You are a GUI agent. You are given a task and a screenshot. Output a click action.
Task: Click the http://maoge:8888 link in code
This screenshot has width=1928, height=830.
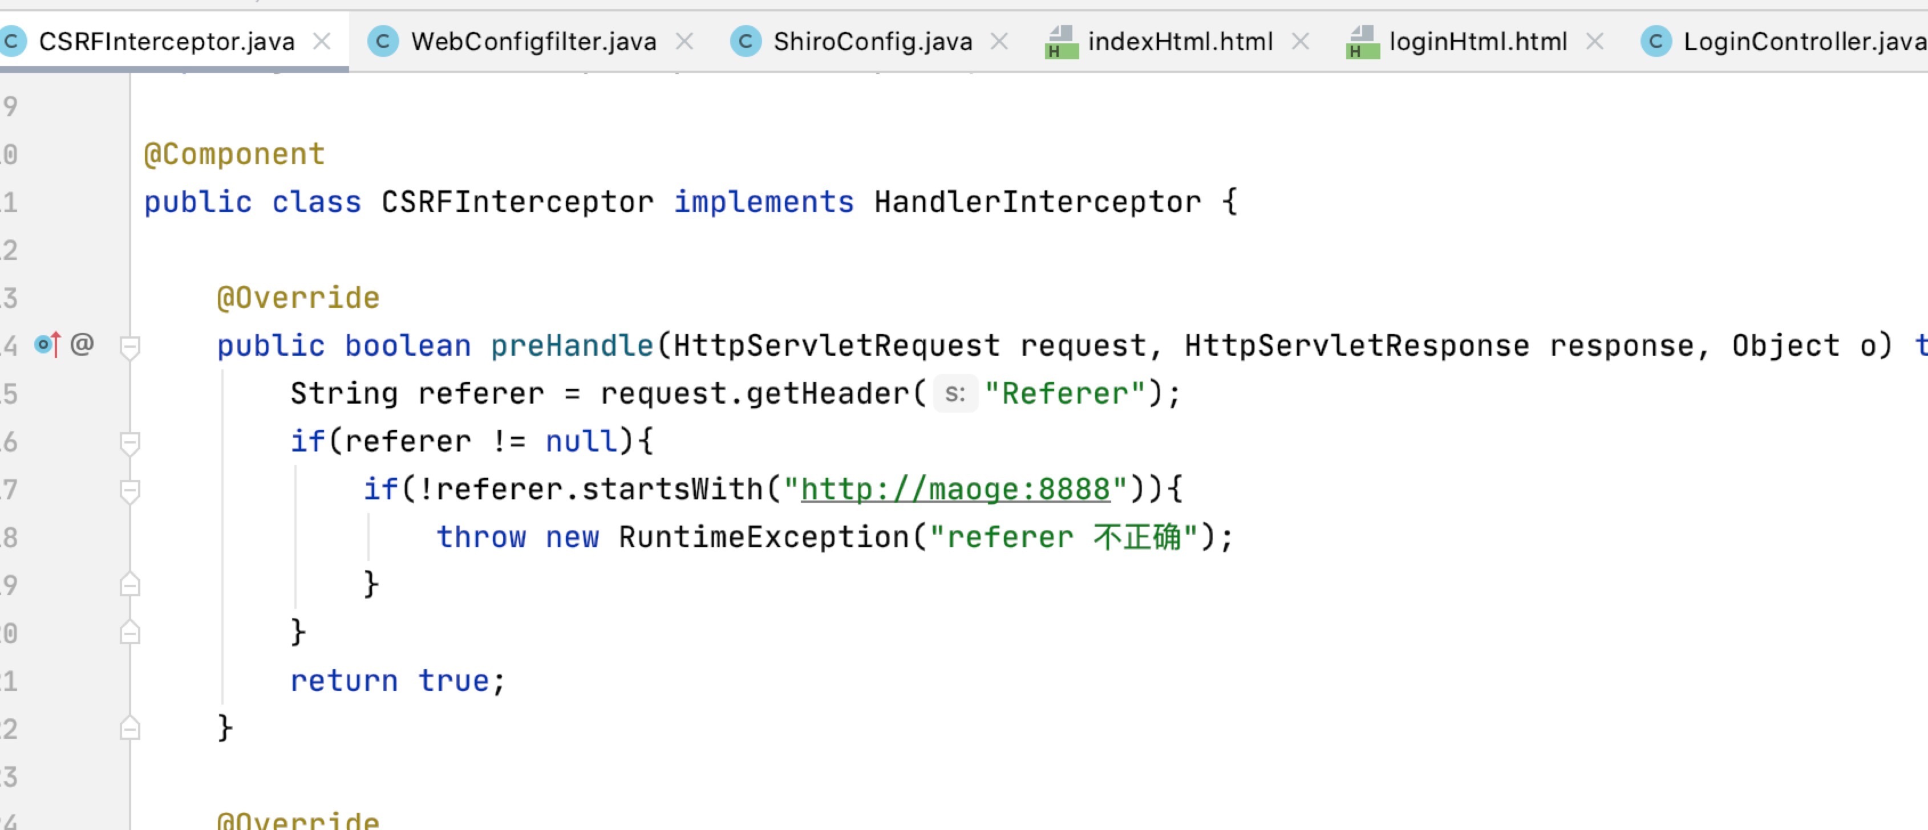coord(955,490)
